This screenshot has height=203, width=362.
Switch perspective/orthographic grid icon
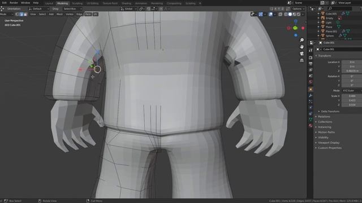[x=301, y=60]
